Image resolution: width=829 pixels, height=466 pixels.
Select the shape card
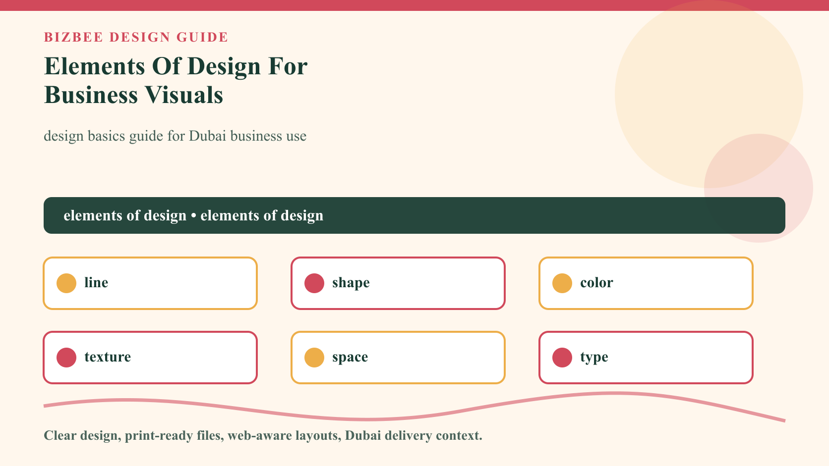[x=398, y=283]
